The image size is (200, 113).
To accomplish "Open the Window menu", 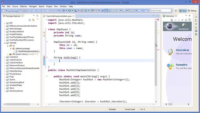I will [63, 6].
